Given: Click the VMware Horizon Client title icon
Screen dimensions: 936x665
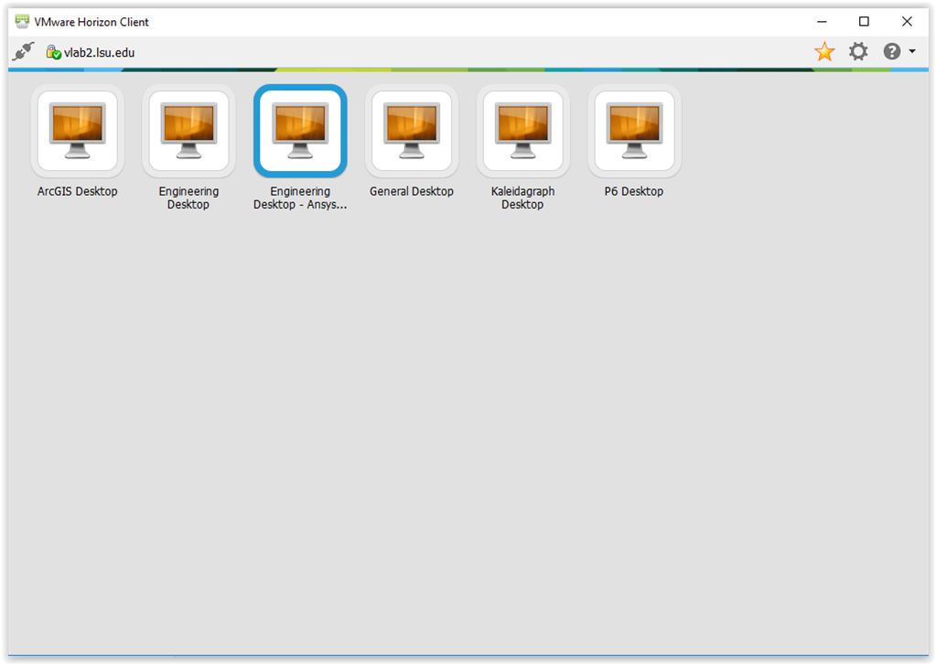Looking at the screenshot, I should (x=22, y=21).
